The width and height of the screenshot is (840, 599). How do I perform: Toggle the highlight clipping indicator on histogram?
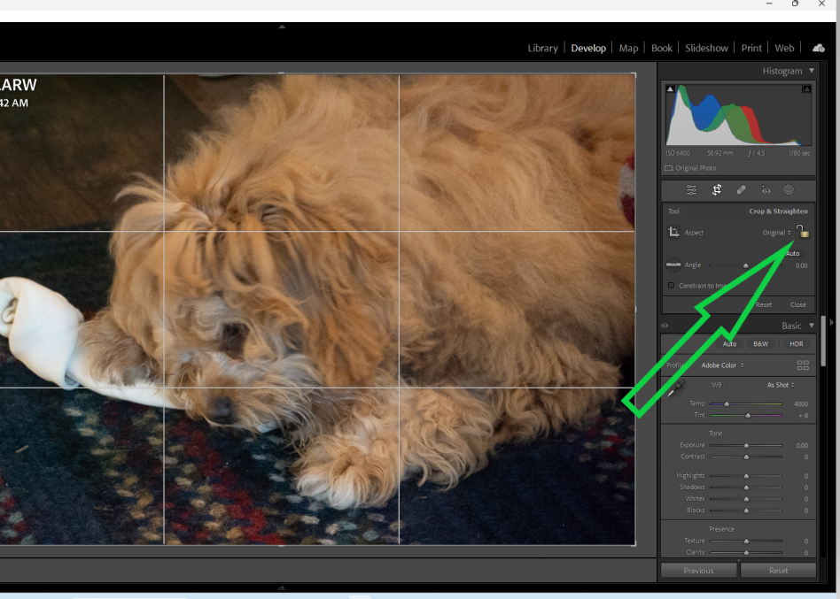(805, 88)
